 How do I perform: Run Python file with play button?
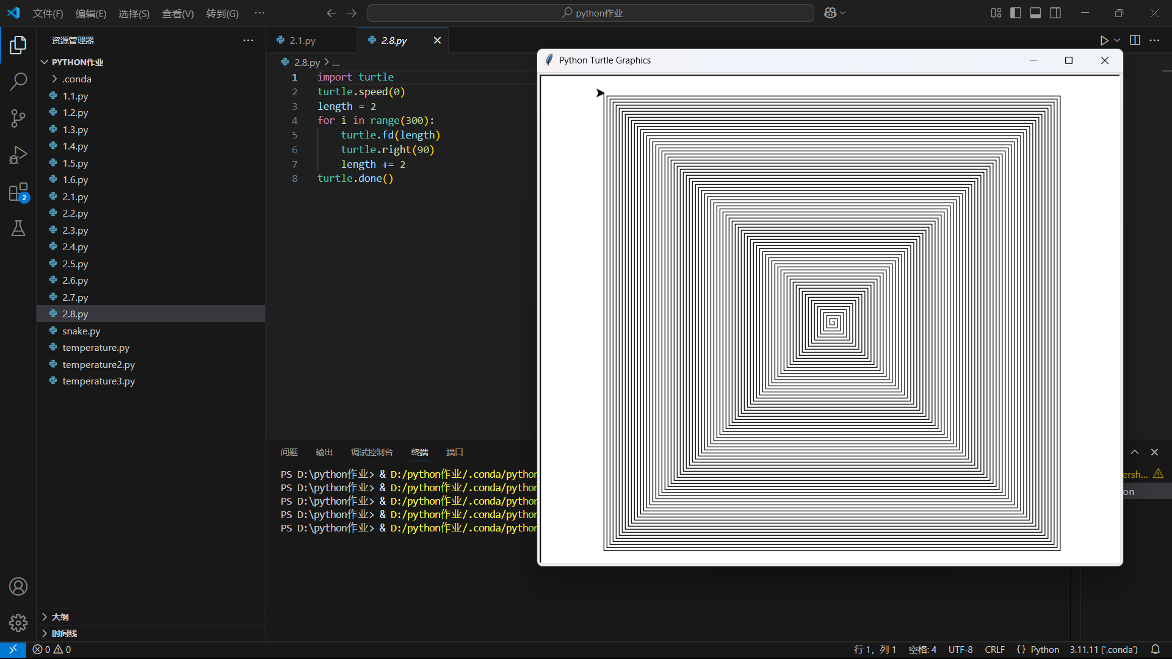tap(1104, 40)
